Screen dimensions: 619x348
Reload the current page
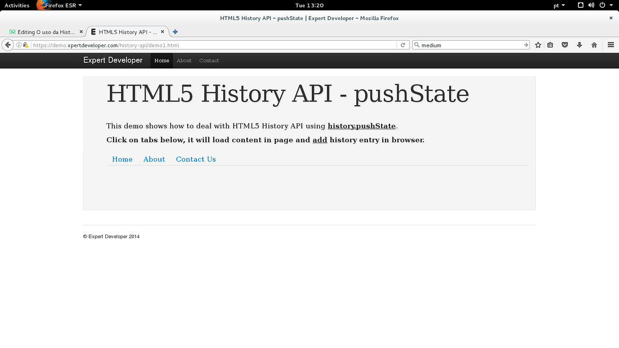[403, 45]
